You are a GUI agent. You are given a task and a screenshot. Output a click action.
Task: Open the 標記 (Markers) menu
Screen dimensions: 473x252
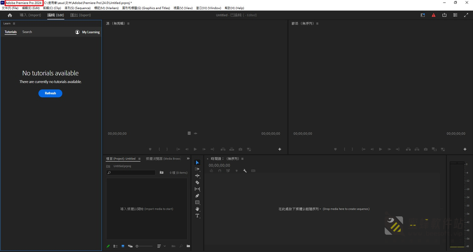tap(106, 8)
